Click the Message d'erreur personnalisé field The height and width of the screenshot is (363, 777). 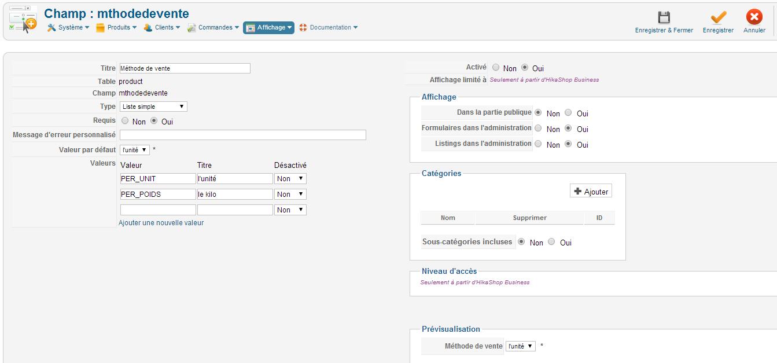pos(242,135)
